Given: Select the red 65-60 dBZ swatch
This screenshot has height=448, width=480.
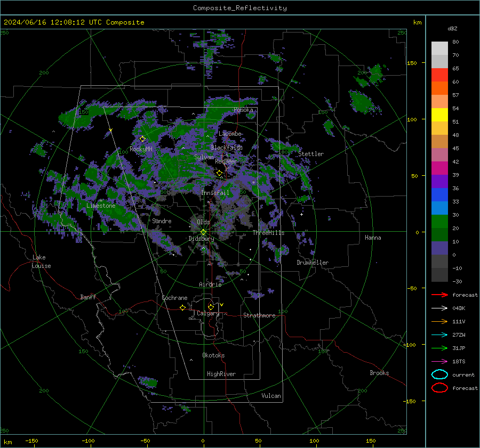Looking at the screenshot, I should 439,75.
